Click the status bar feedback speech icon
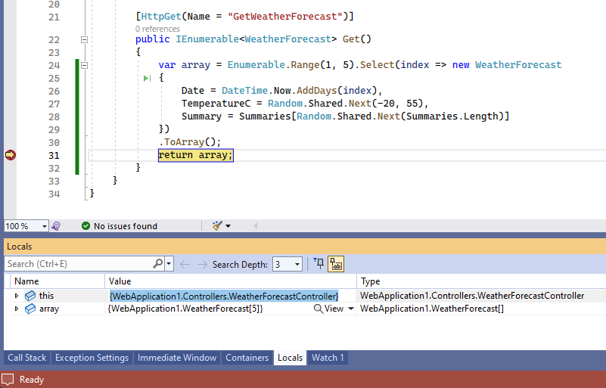Viewport: 606px width, 388px height. click(x=8, y=380)
